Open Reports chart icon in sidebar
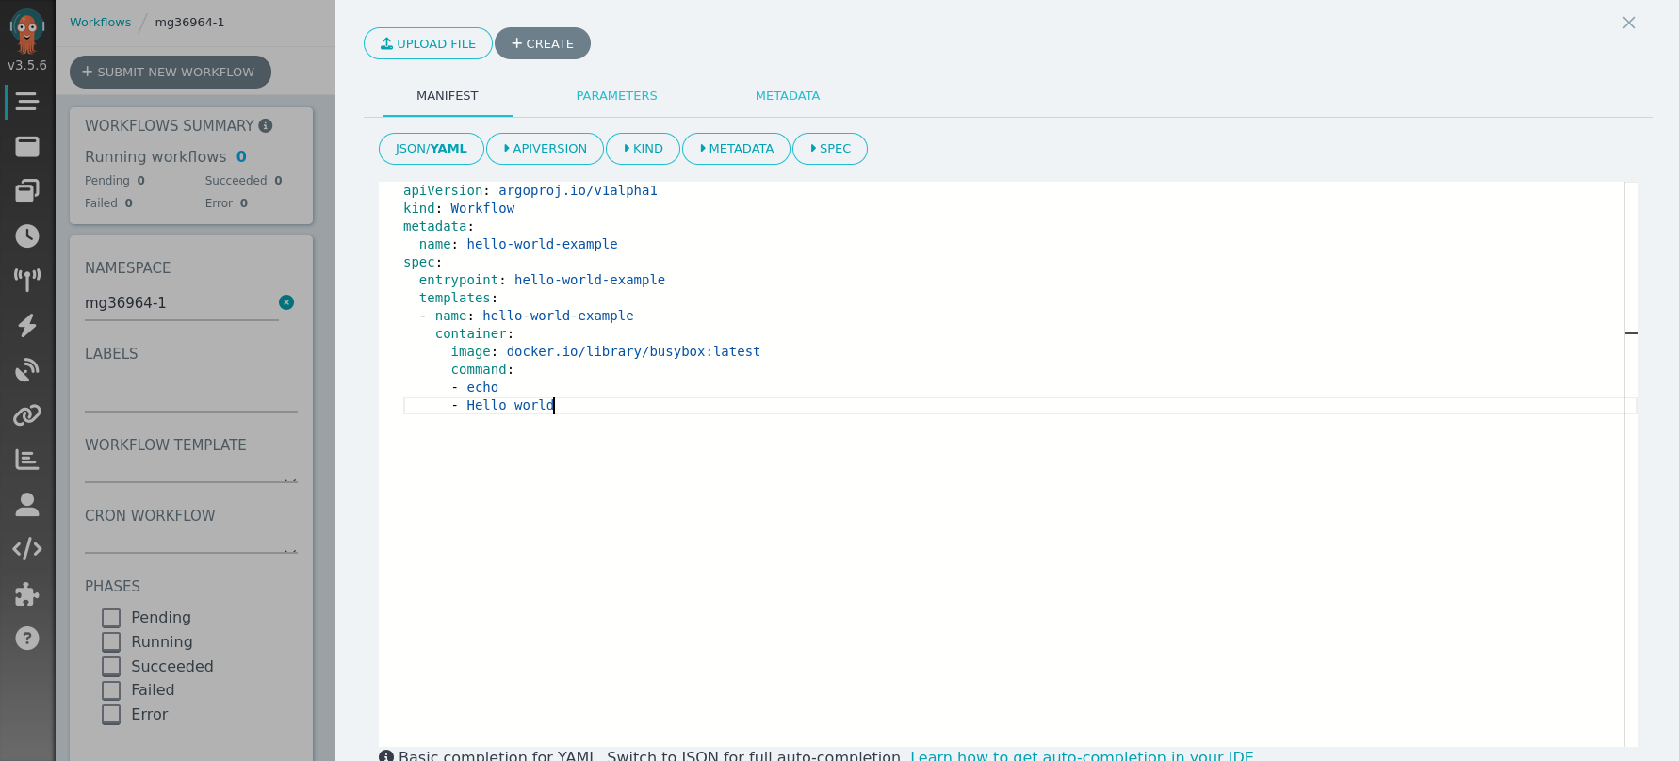The width and height of the screenshot is (1679, 761). point(27,460)
